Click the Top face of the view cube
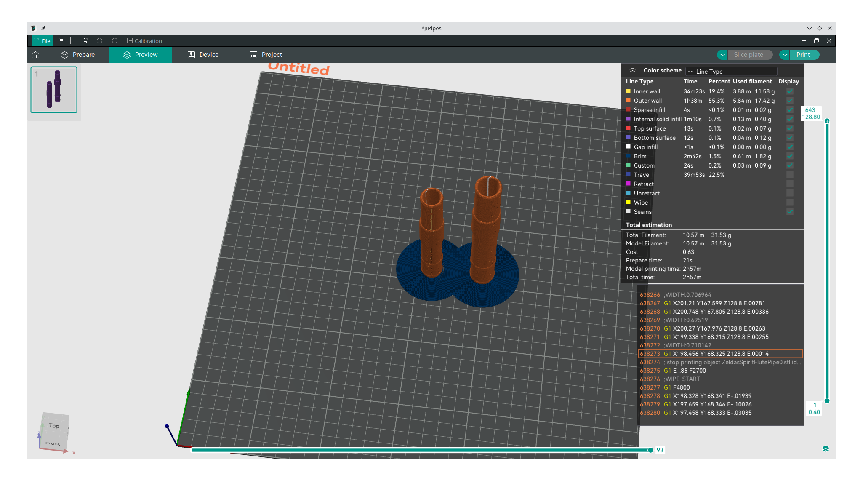863x491 pixels. point(55,426)
